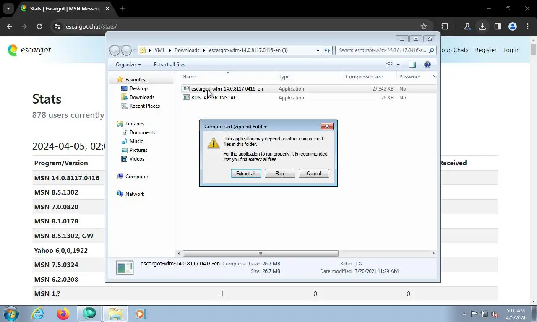537x322 pixels.
Task: Open Music library
Action: pyautogui.click(x=136, y=141)
